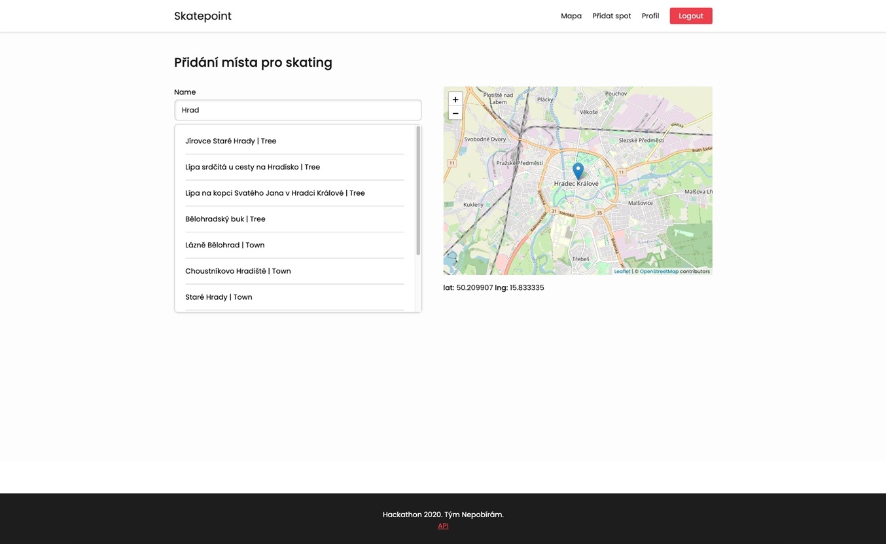
Task: Open the Mapa navigation item
Action: [x=571, y=16]
